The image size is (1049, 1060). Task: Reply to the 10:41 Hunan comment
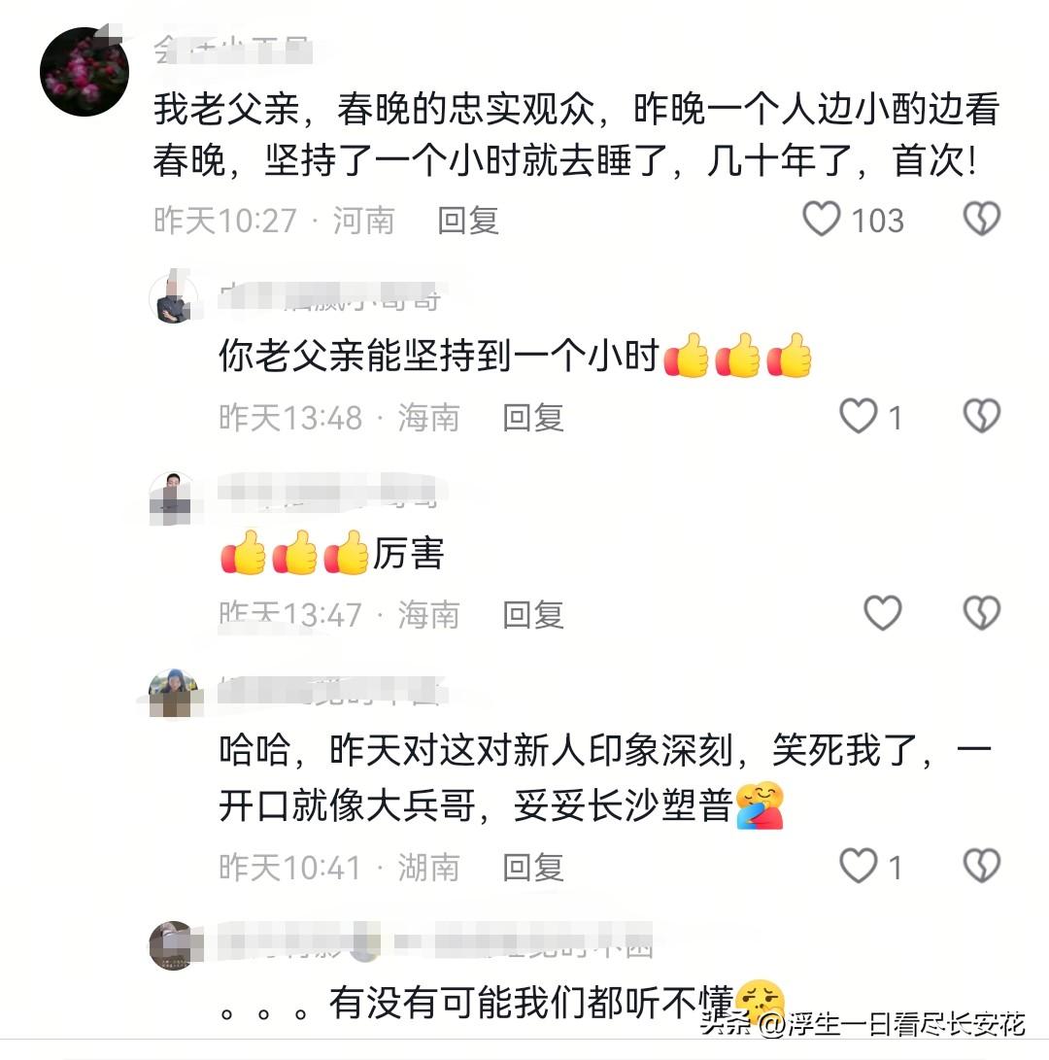click(532, 868)
